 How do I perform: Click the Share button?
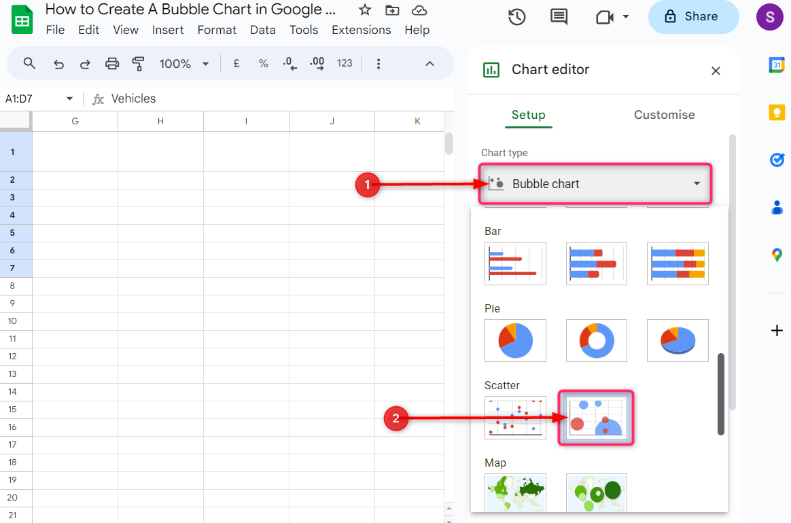(x=693, y=17)
